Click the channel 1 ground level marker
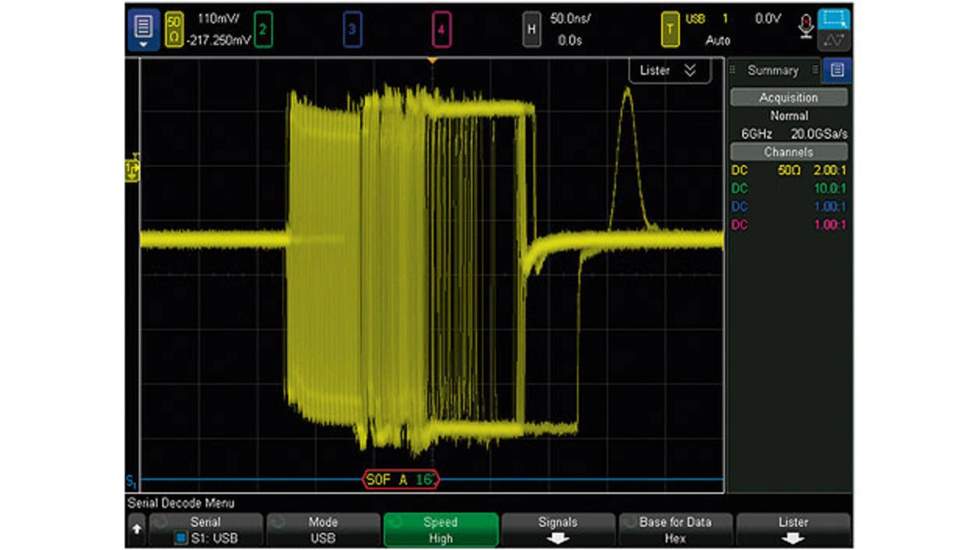Viewport: 977px width, 550px height. 132,169
